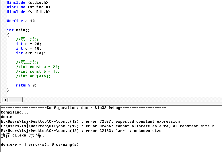Click the commented //int const a = 20; line

38,67
